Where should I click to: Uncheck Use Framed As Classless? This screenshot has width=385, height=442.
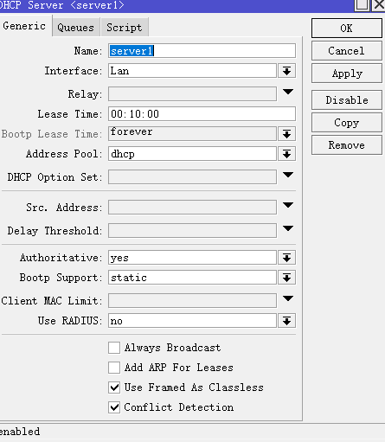(x=114, y=388)
